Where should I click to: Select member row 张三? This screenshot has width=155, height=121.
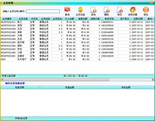coord(77,22)
